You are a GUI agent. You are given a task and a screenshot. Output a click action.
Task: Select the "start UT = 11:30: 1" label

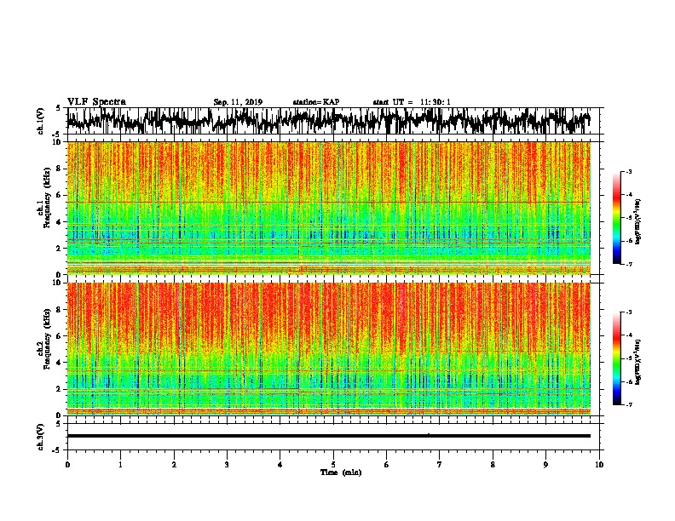(412, 102)
